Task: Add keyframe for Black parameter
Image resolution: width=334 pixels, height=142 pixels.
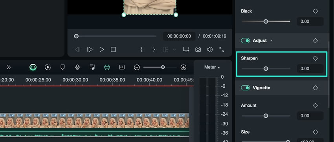Action: tap(316, 11)
